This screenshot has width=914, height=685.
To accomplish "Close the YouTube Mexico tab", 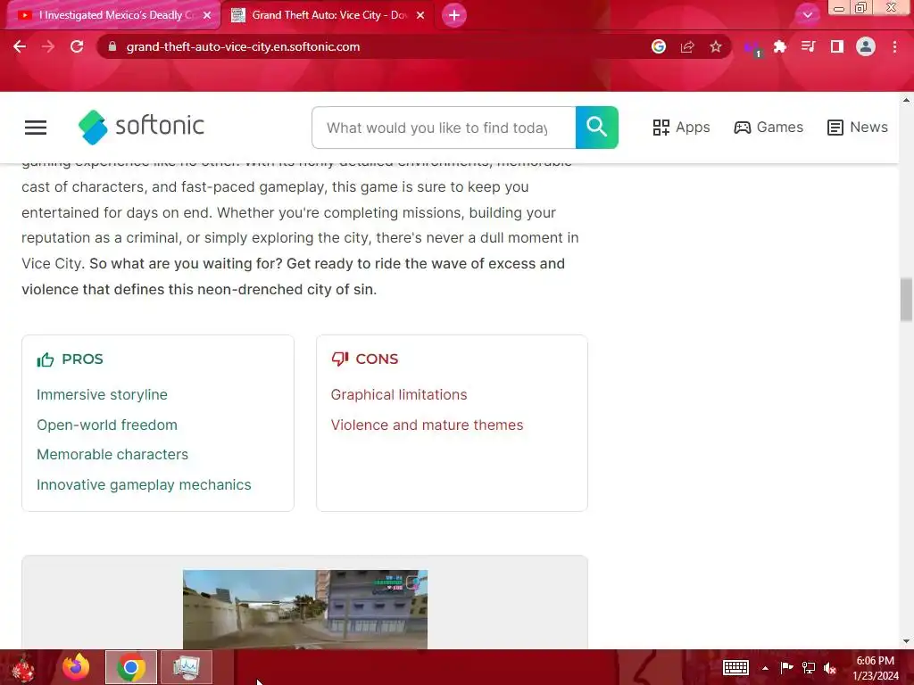I will point(207,15).
